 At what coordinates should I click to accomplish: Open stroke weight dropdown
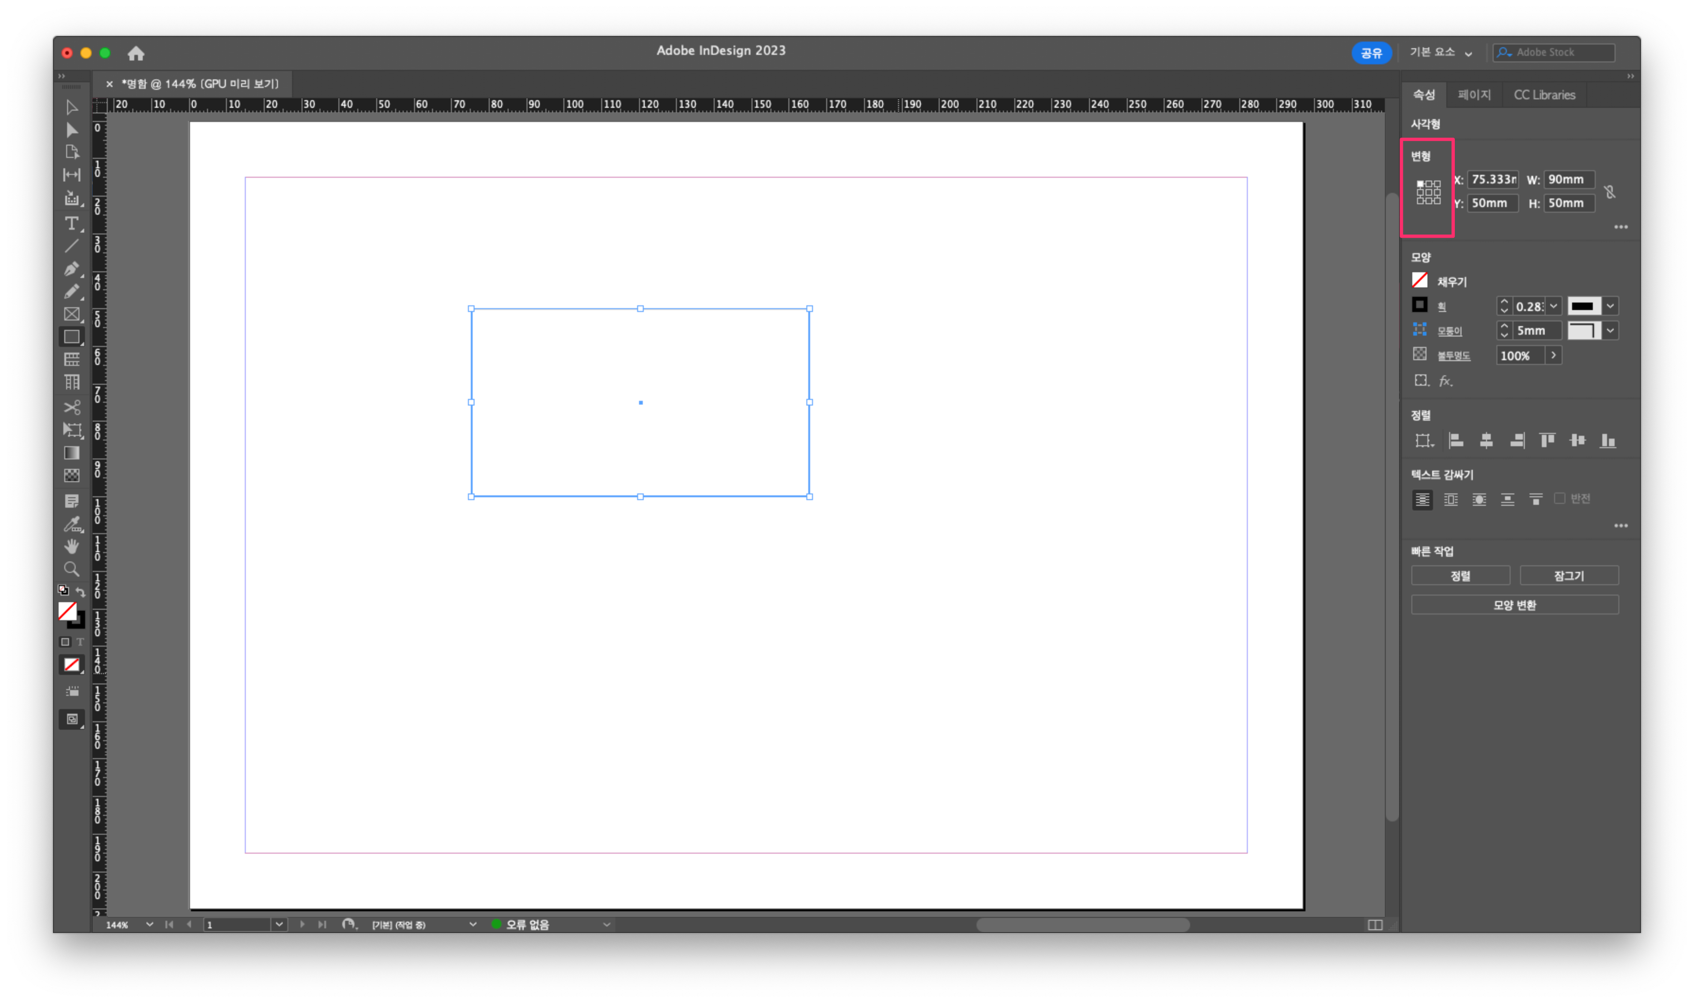pos(1554,306)
